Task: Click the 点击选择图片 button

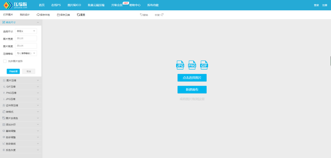Action: [x=192, y=78]
